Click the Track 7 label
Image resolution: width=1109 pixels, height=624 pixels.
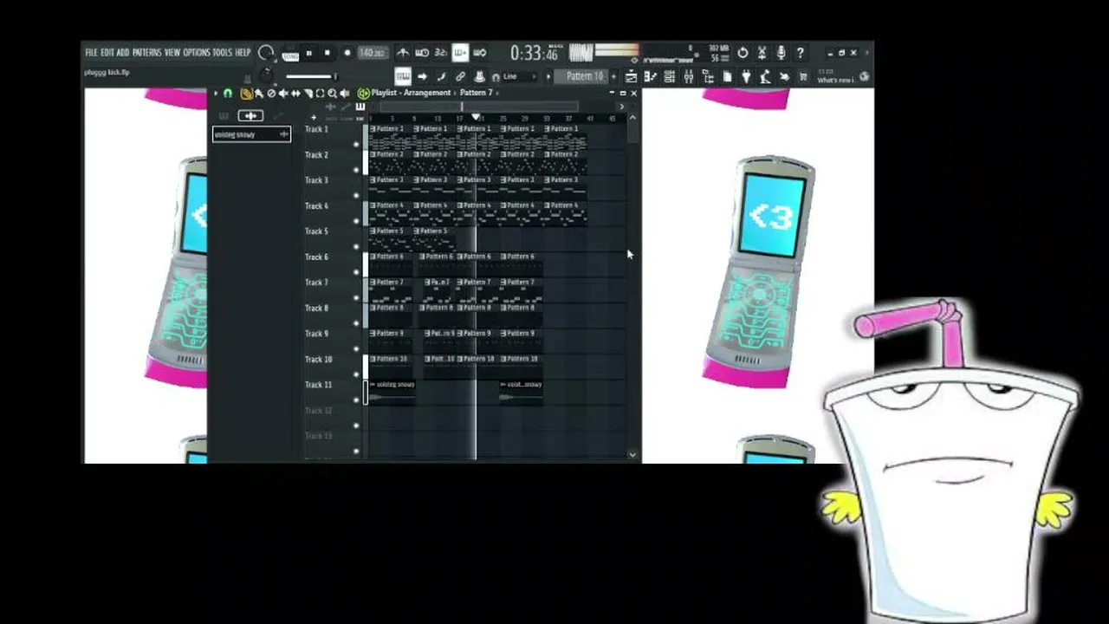[316, 282]
